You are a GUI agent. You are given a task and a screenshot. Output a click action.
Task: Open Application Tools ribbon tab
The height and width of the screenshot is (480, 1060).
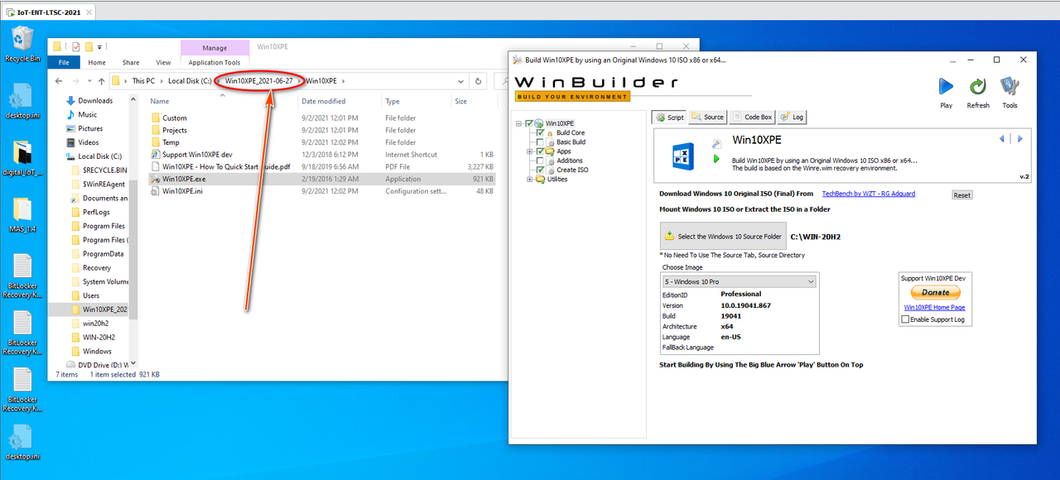click(x=214, y=62)
